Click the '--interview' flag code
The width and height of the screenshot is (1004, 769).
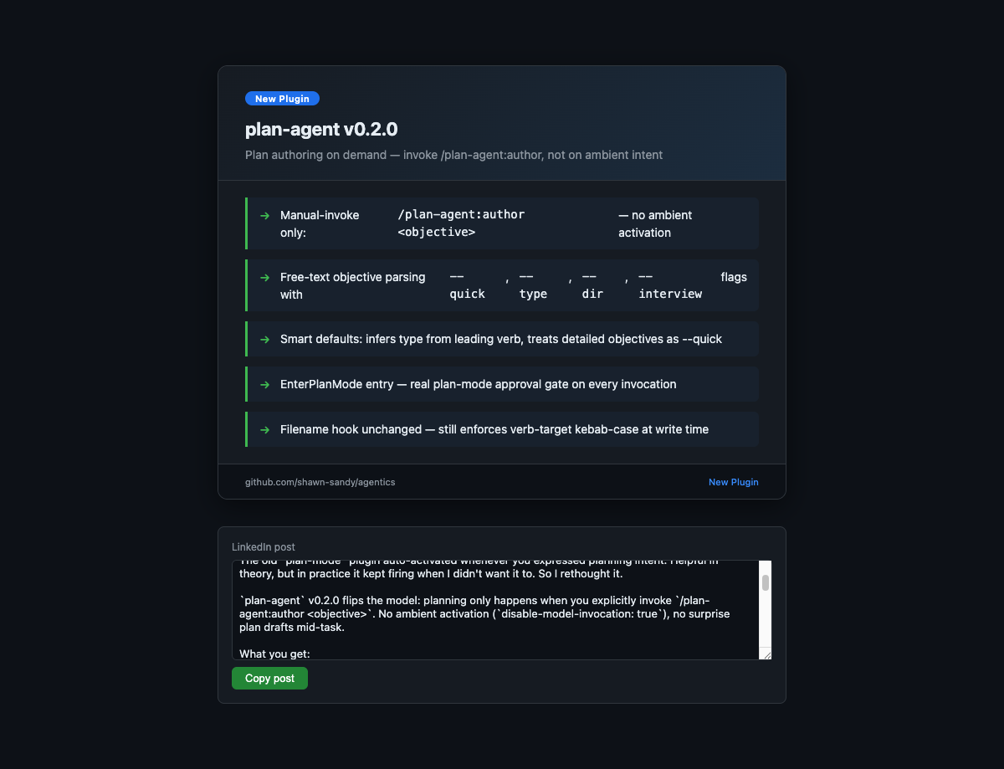[670, 285]
